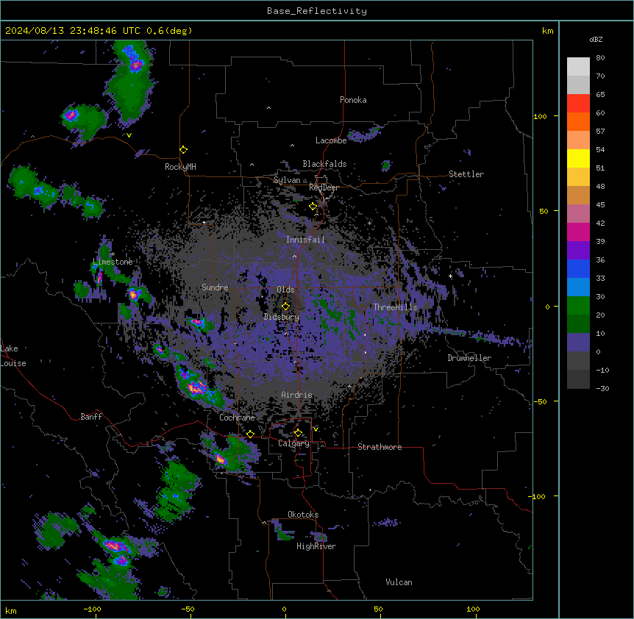Select the gray swatch between 0 and -10

[578, 361]
